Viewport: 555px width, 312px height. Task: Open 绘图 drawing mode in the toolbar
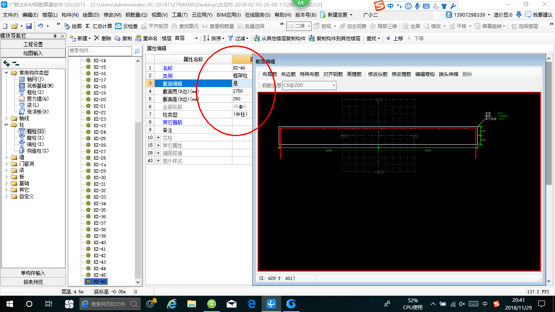[x=73, y=26]
